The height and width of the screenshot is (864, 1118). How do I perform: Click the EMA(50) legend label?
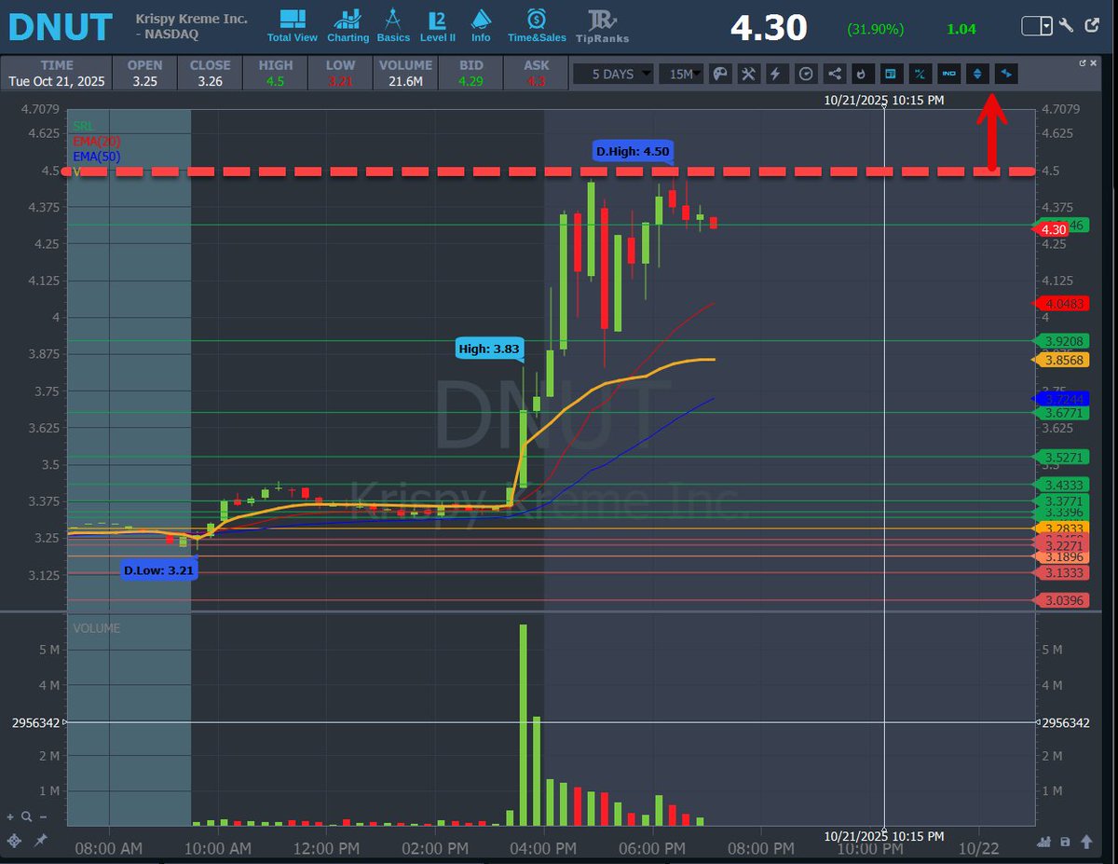coord(97,156)
